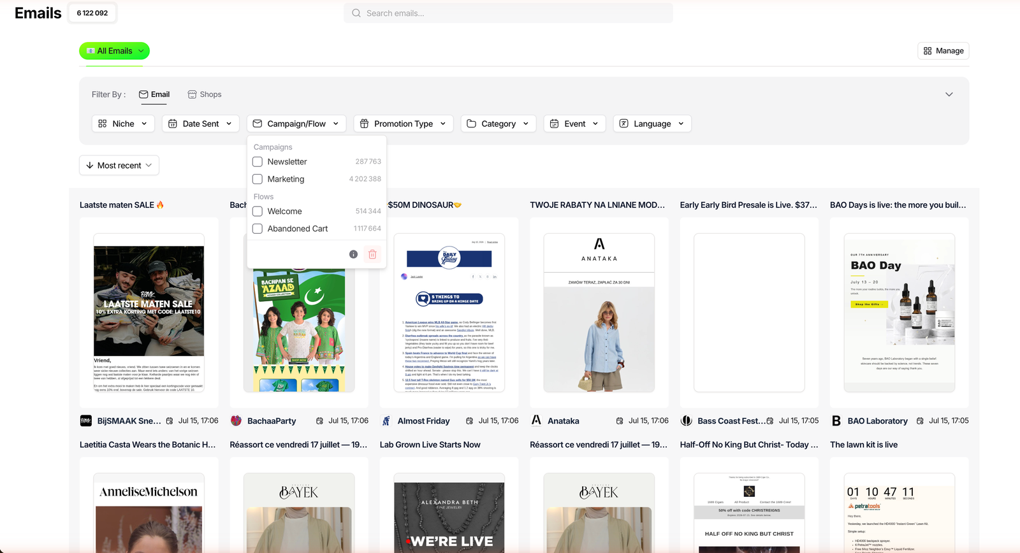This screenshot has height=553, width=1020.
Task: Collapse the filter panel chevron
Action: [949, 94]
